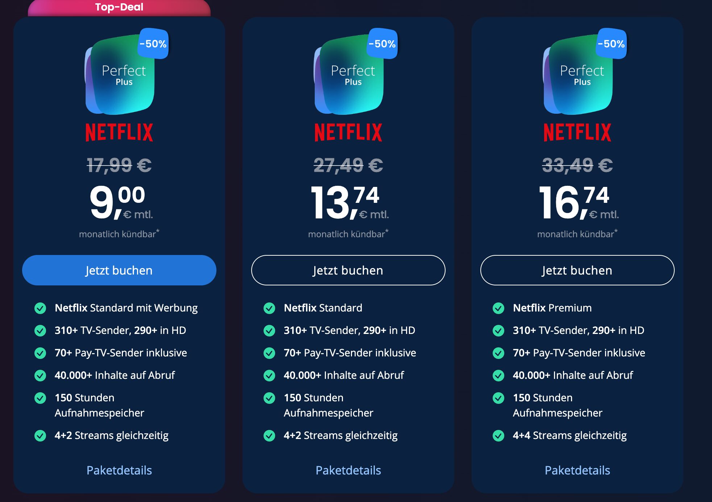712x502 pixels.
Task: Click the Netflix logo in the 13,74 € card
Action: pos(348,132)
